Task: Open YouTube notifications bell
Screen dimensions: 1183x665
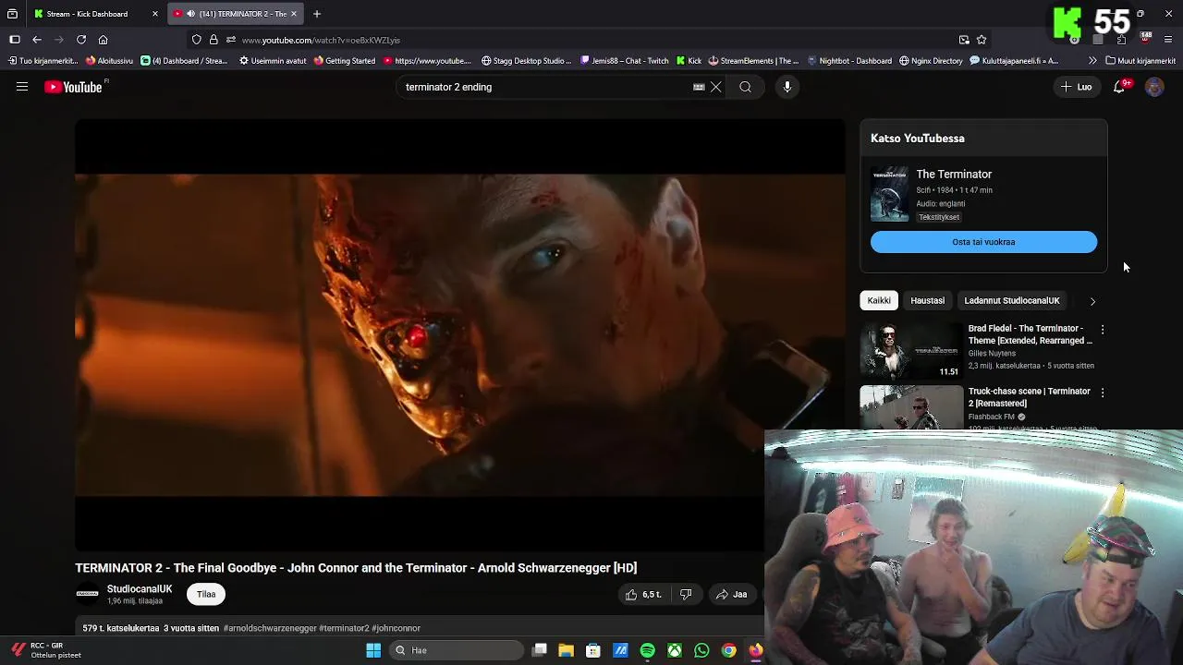Action: (x=1119, y=87)
